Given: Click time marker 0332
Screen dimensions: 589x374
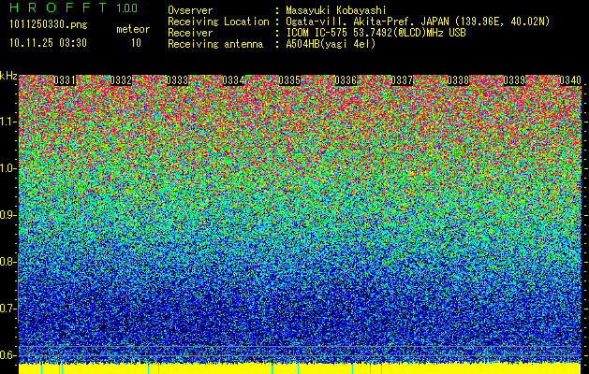Looking at the screenshot, I should (x=121, y=80).
